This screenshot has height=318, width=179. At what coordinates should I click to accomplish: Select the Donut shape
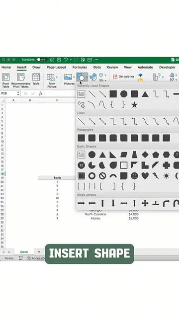(x=91, y=176)
